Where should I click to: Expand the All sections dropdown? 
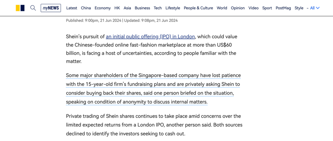(315, 8)
